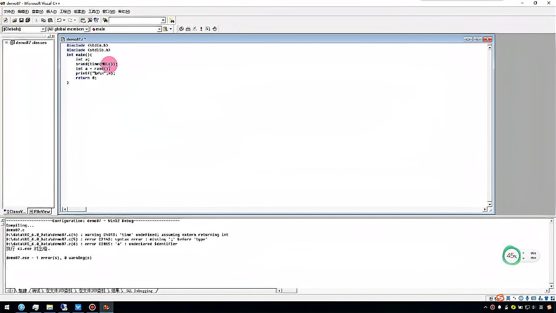The image size is (556, 313).
Task: Switch to the ClassView workspace tab
Action: pyautogui.click(x=15, y=211)
